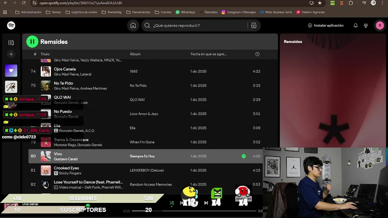Click the green extension icon in toolbar

pos(333,3)
